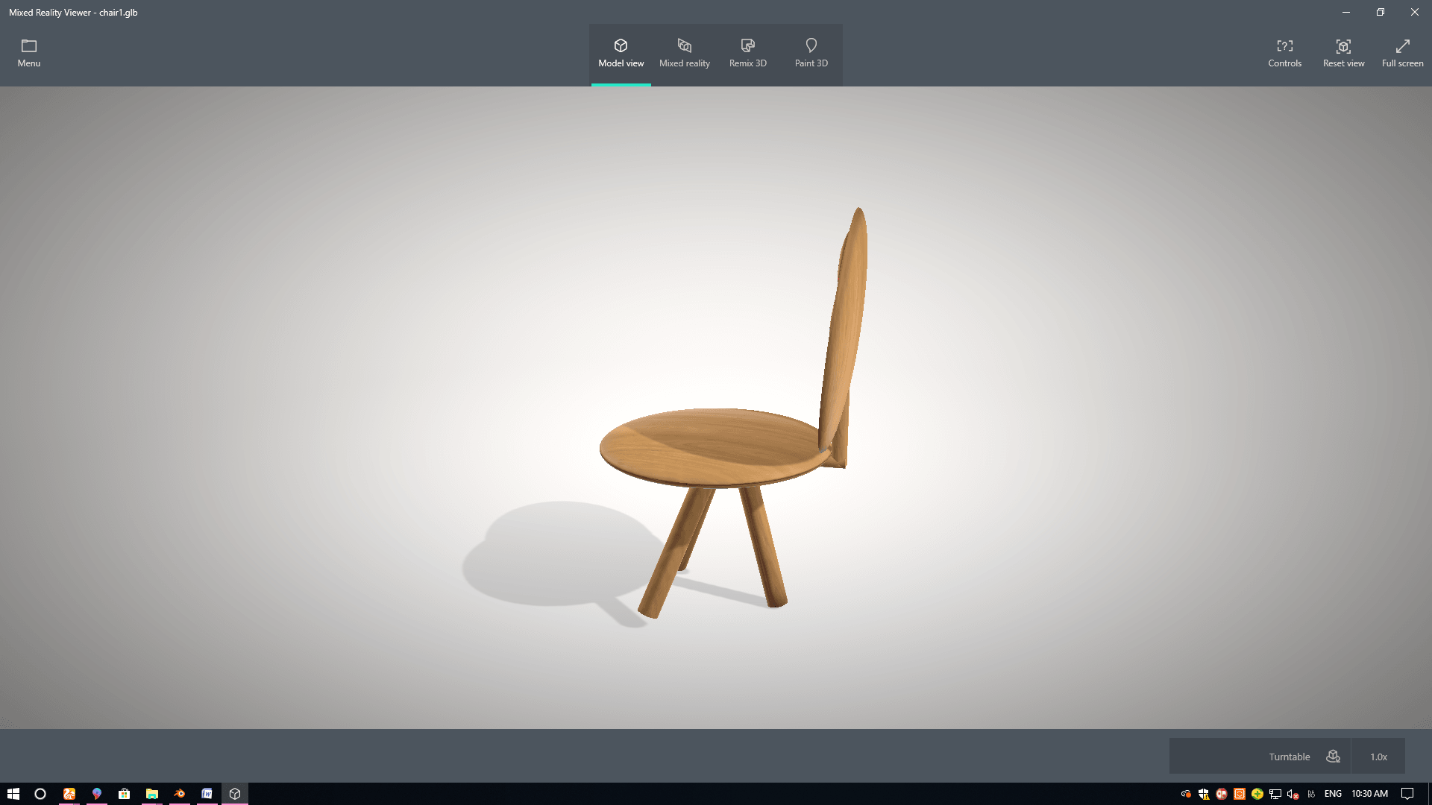Open UC Browser from the taskbar

69,794
